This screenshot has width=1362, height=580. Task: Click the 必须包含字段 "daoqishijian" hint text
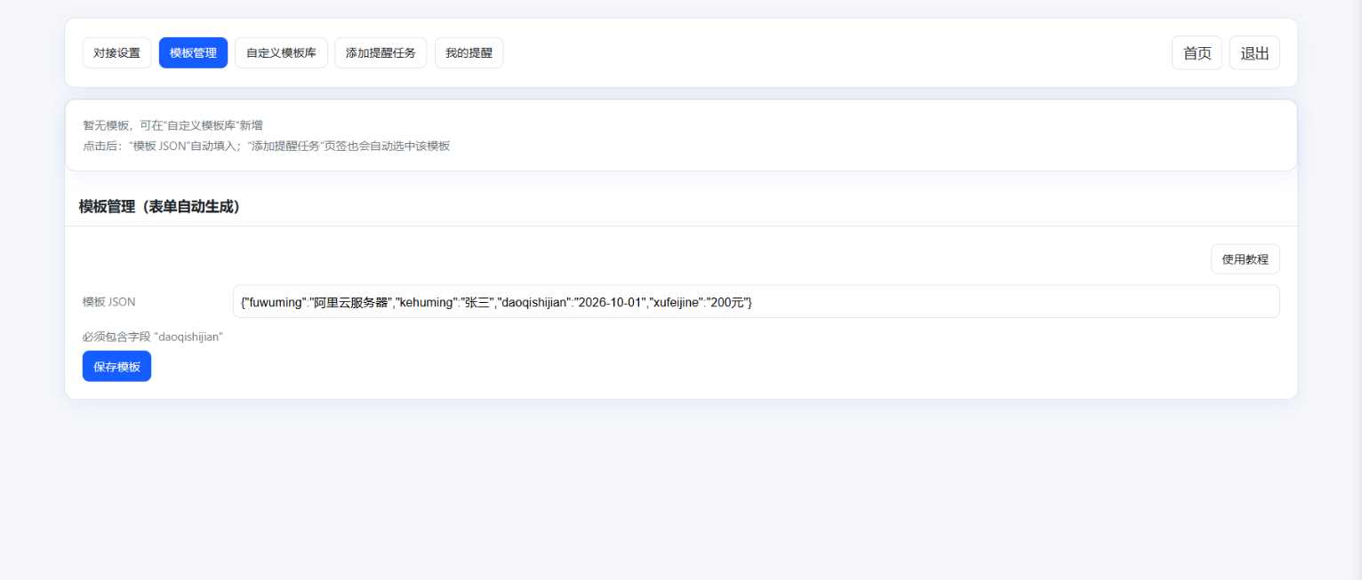pos(152,337)
